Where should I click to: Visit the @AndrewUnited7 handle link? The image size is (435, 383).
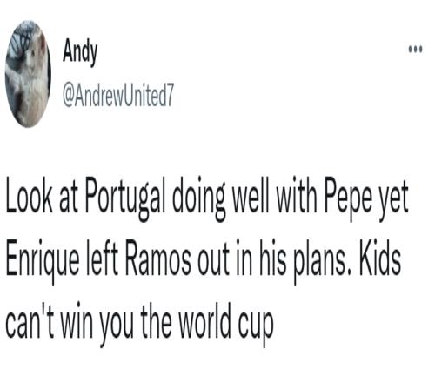[x=118, y=95]
